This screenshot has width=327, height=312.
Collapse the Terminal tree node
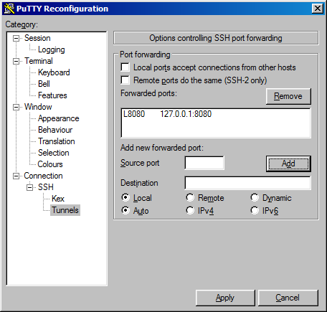(x=16, y=61)
